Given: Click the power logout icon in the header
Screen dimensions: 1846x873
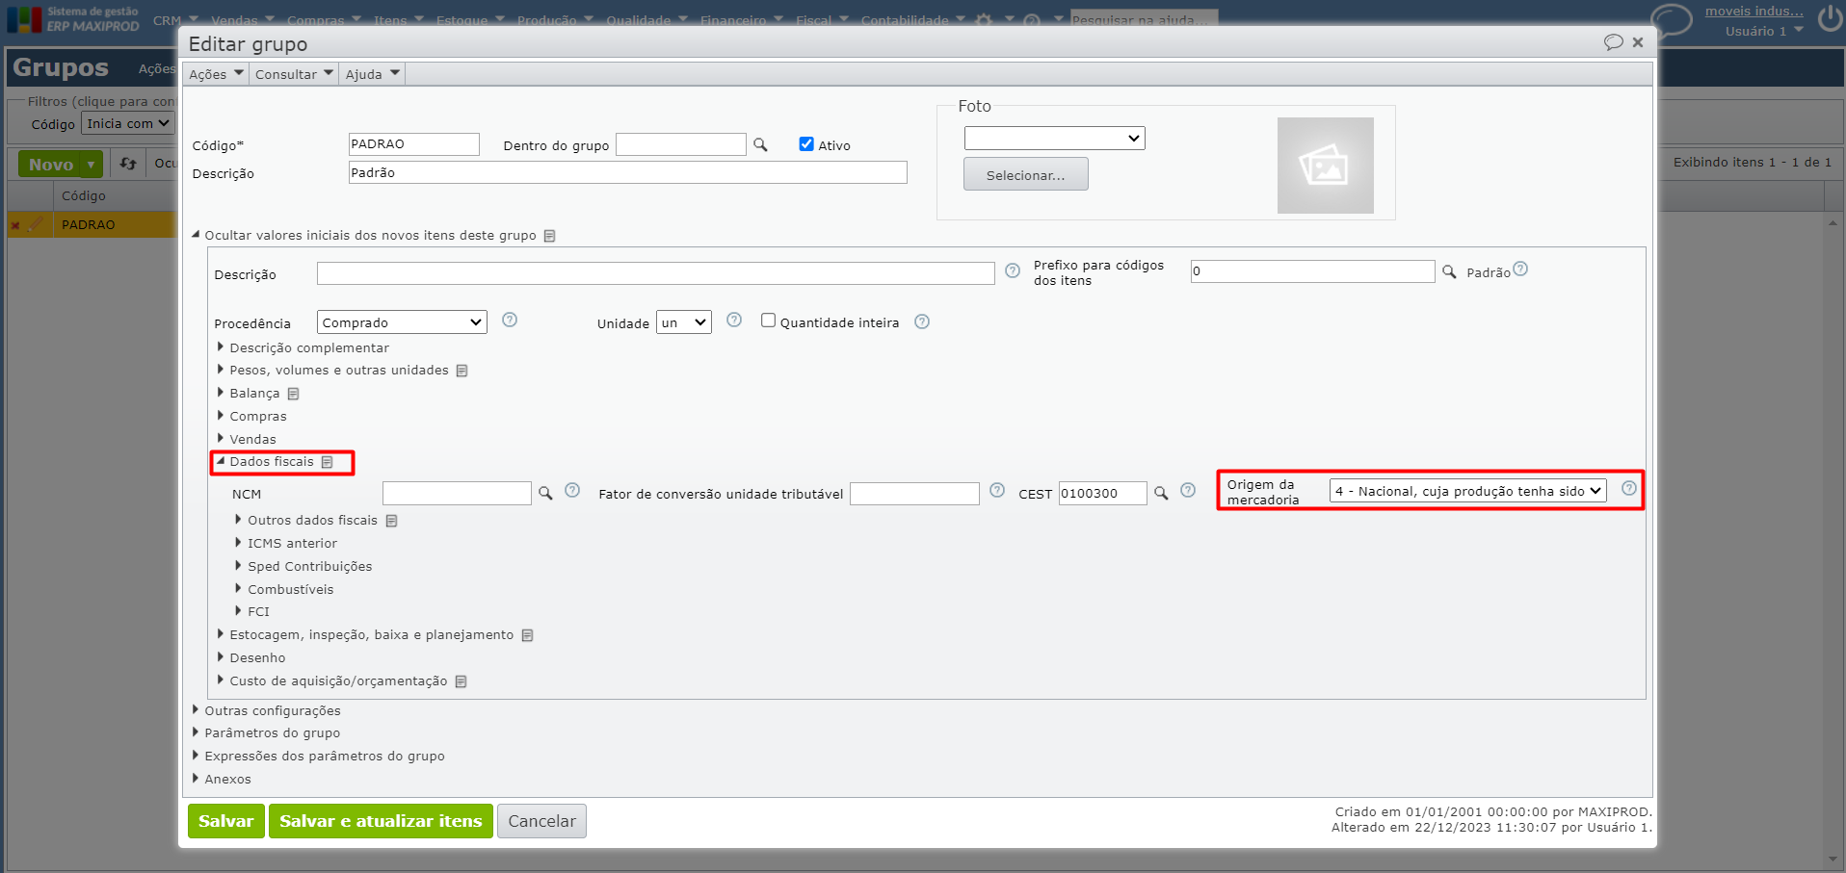Looking at the screenshot, I should [1831, 19].
